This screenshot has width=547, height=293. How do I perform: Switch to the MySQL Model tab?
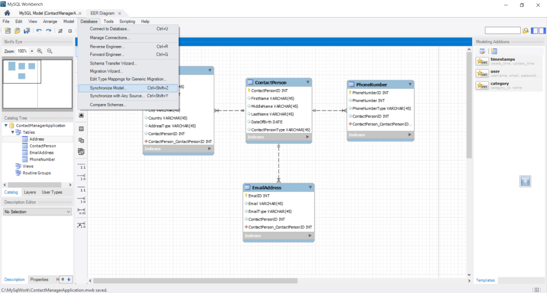click(x=48, y=13)
